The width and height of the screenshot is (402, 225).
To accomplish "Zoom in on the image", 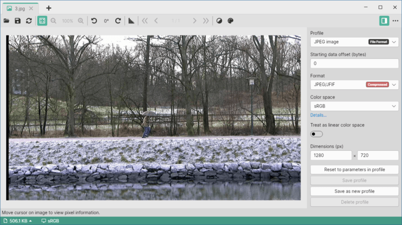I will pyautogui.click(x=81, y=21).
